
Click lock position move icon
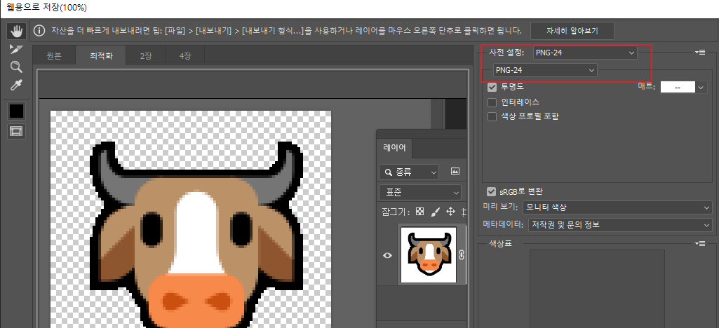click(x=450, y=212)
